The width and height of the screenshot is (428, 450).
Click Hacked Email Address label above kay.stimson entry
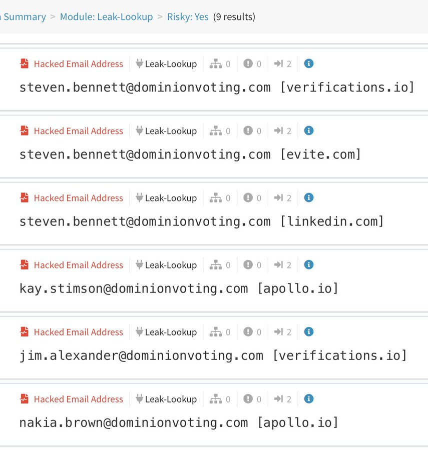pos(79,265)
